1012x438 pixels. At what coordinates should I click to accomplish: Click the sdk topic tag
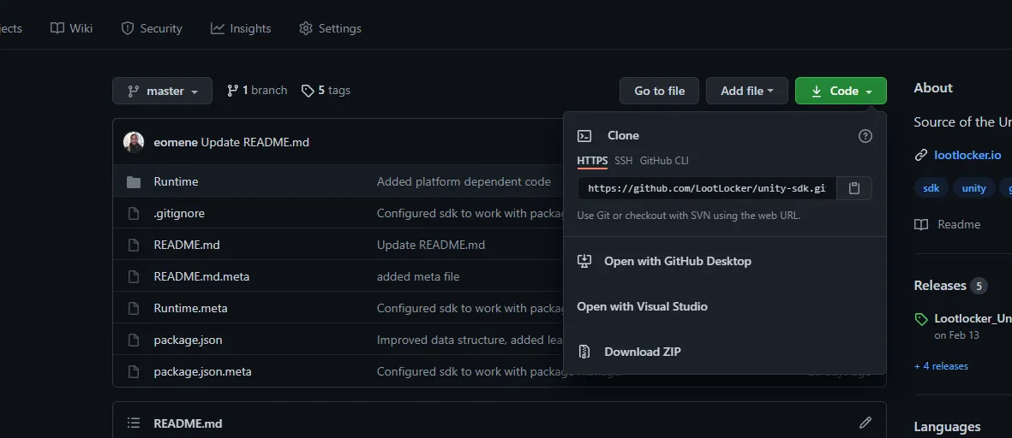point(931,188)
